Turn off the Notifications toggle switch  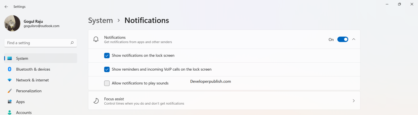point(342,39)
